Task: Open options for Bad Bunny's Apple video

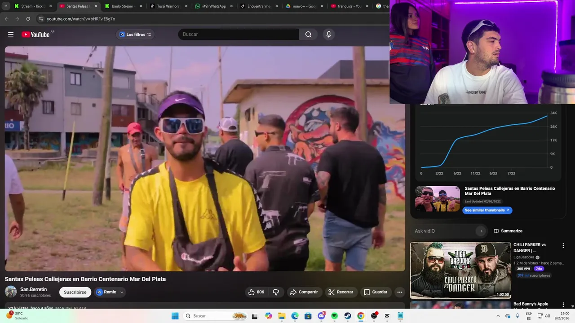Action: point(563,305)
